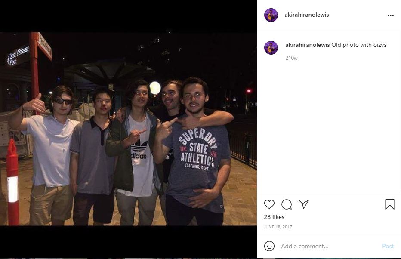The width and height of the screenshot is (401, 259).
Task: Click the 210w timestamp
Action: (x=291, y=58)
